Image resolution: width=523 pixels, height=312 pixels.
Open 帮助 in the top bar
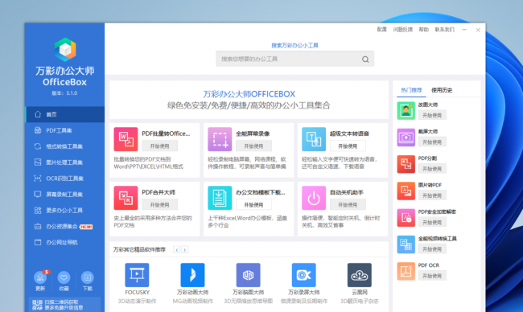[423, 30]
